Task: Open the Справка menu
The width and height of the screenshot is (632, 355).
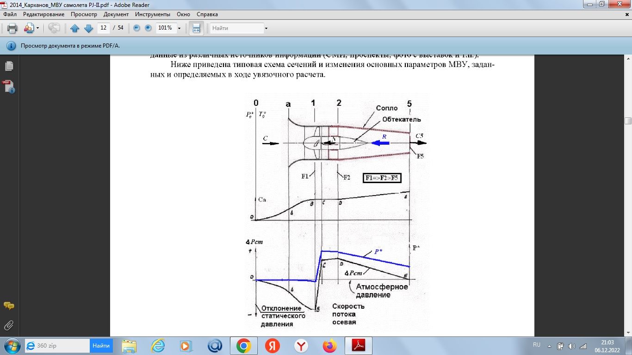Action: click(207, 14)
